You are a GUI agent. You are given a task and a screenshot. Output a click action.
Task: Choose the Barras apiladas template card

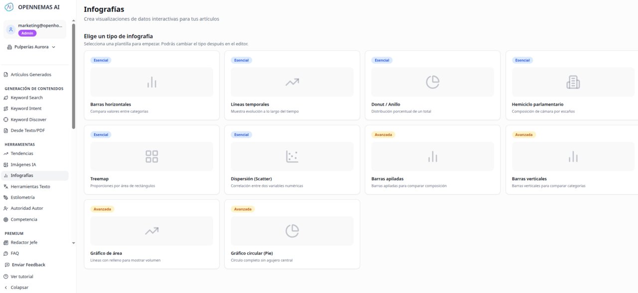[432, 159]
